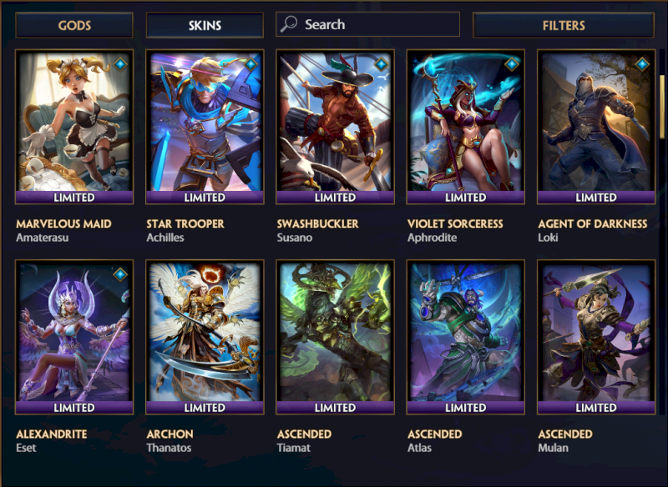Viewport: 668px width, 487px height.
Task: Click the skin list vertical scrollbar
Action: click(x=662, y=107)
